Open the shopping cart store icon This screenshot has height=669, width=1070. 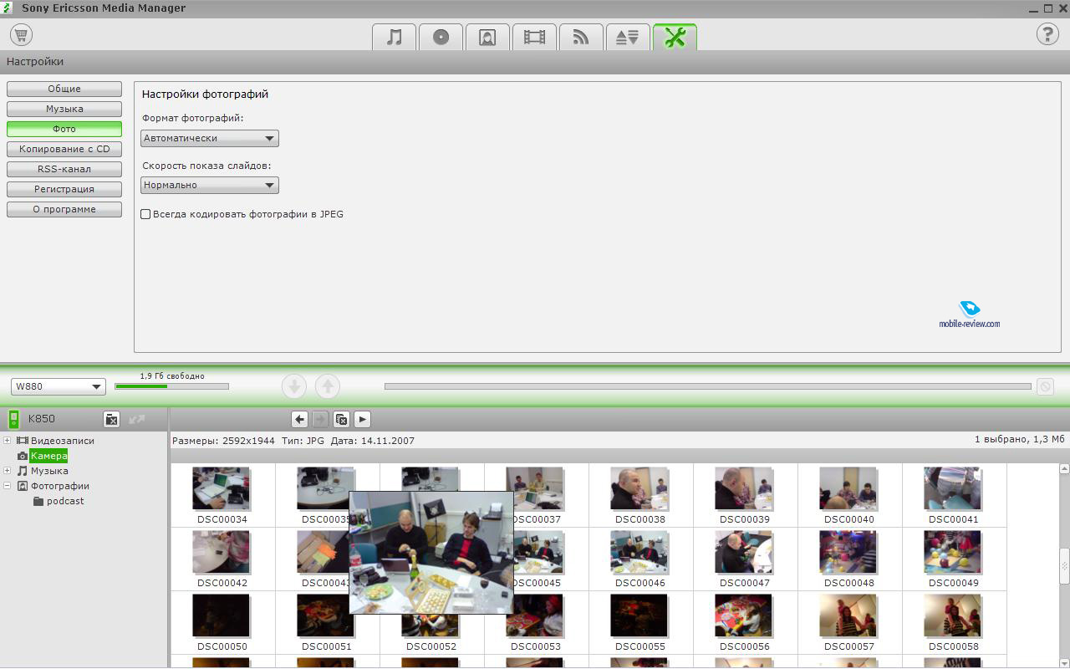click(x=21, y=34)
